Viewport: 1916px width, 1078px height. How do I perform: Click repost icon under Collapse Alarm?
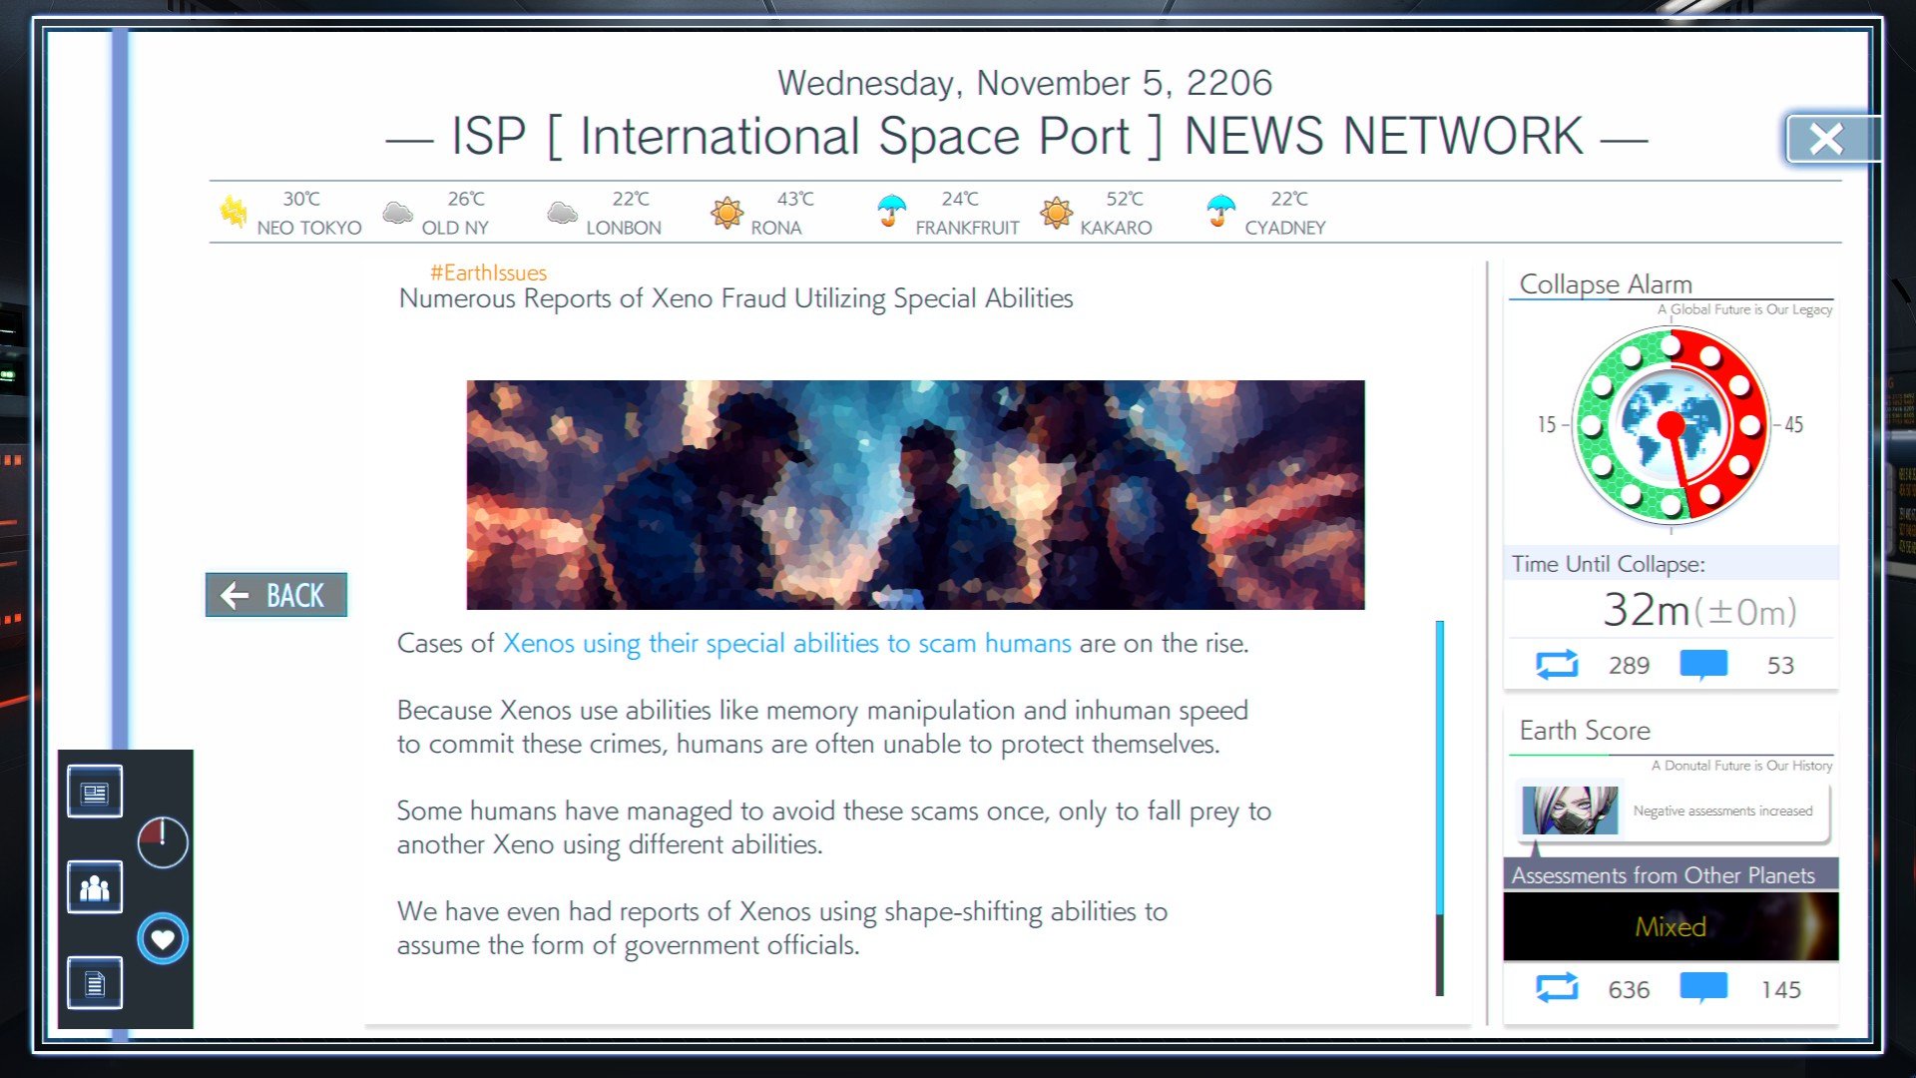click(1557, 665)
